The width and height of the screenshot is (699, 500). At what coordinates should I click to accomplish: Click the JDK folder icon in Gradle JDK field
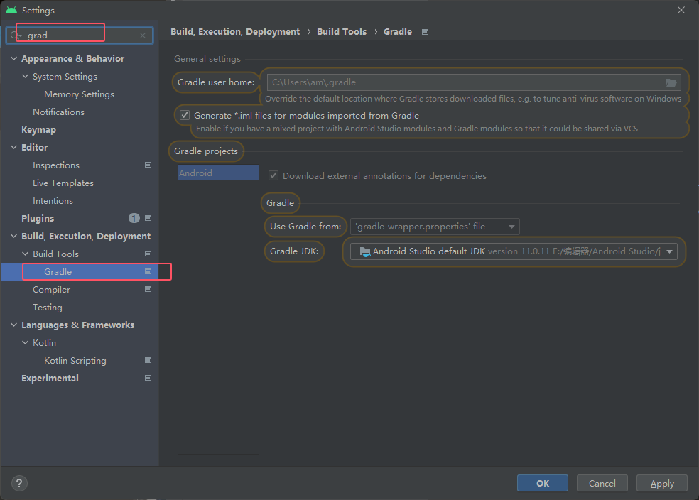364,252
